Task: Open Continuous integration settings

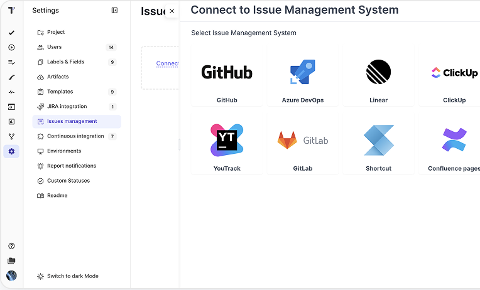Action: (75, 136)
